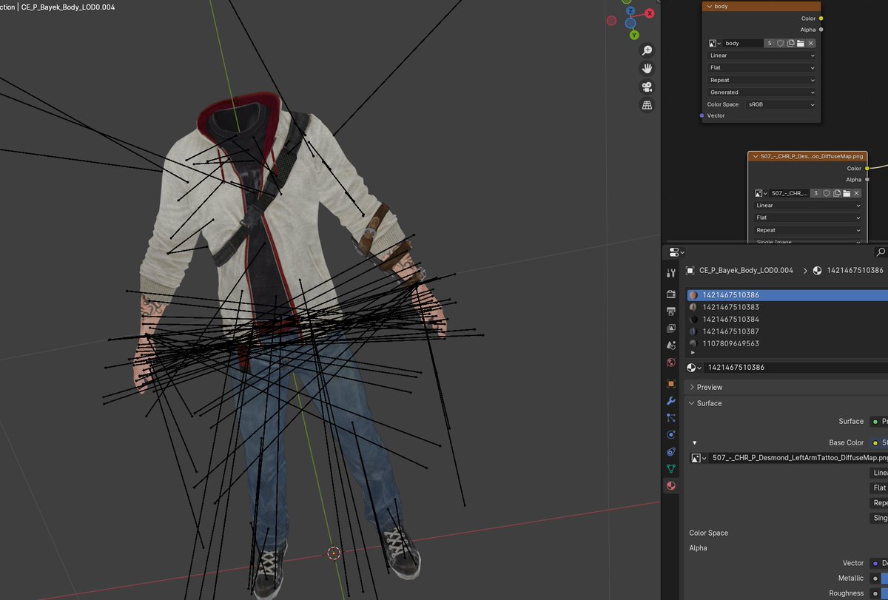Screen dimensions: 888x600
Task: Expand material slot list options triangle
Action: 692,354
